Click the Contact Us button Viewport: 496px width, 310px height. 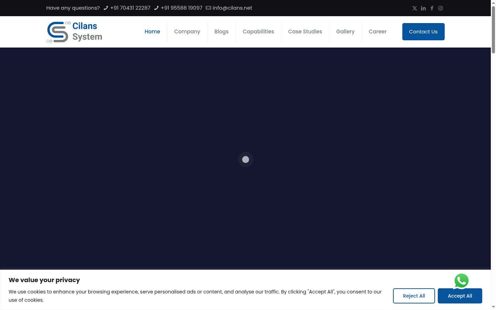(x=423, y=32)
